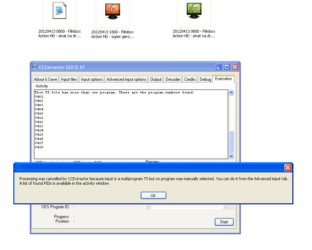Click the preview scroll right arrow
The image size is (312, 250).
pos(225,207)
